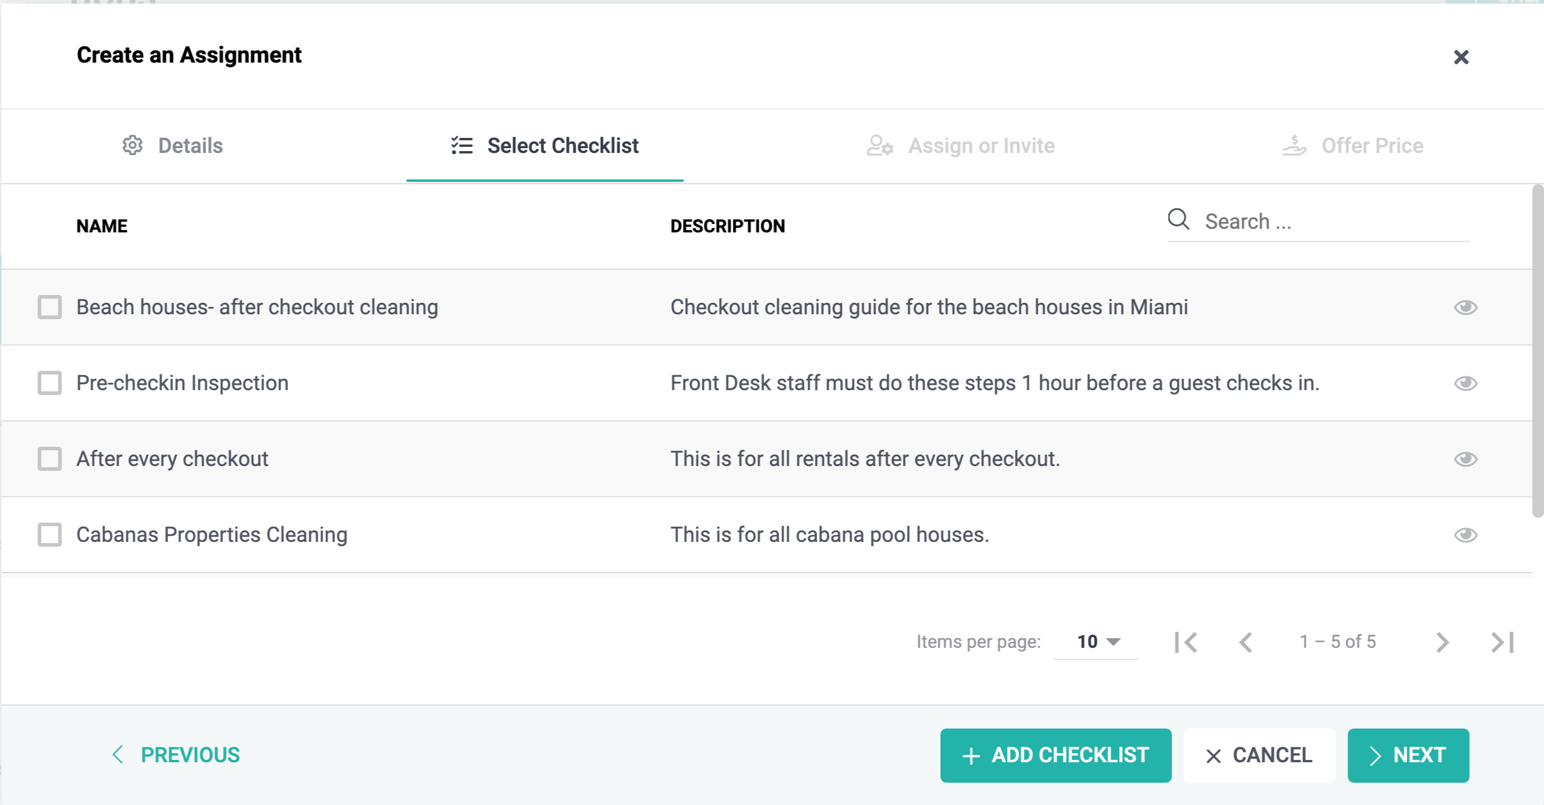Preview the Pre-checkin Inspection checklist
Viewport: 1544px width, 805px height.
coord(1467,383)
